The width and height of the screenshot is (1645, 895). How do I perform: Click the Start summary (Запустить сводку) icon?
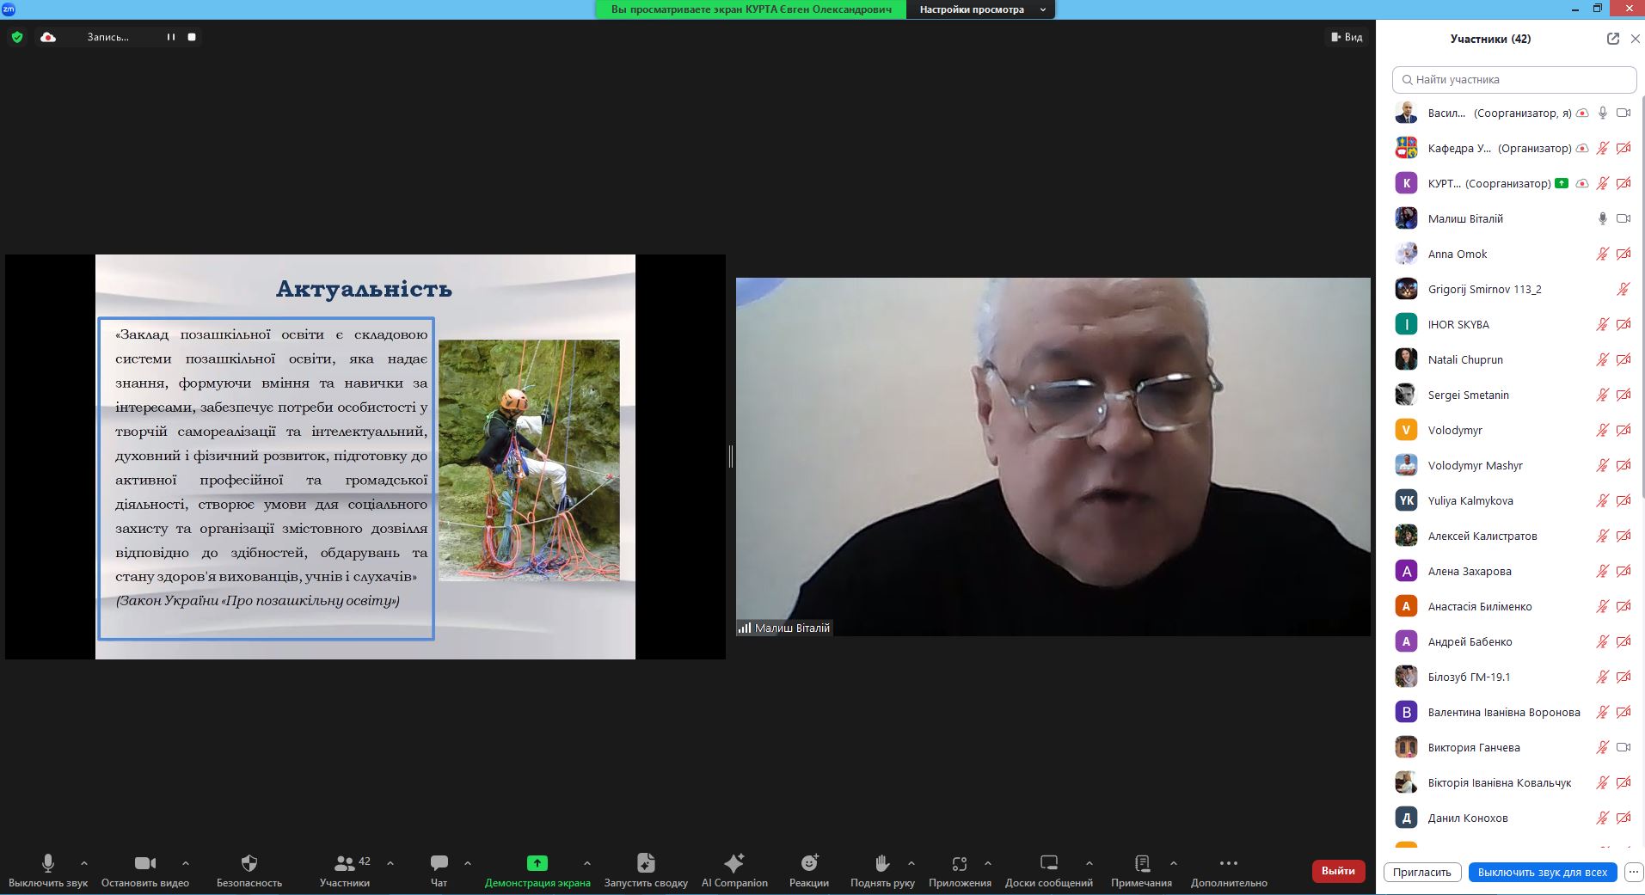[x=646, y=863]
